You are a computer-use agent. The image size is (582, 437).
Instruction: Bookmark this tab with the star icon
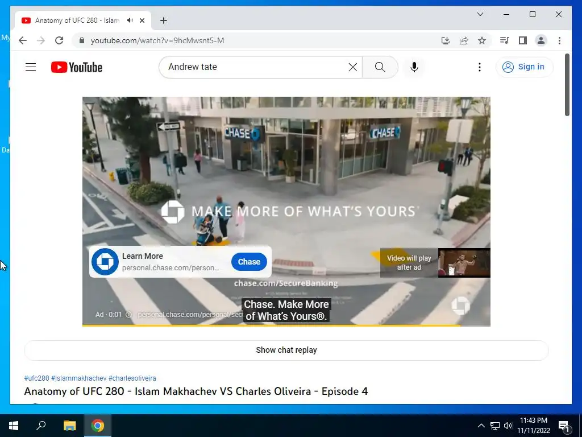tap(482, 40)
